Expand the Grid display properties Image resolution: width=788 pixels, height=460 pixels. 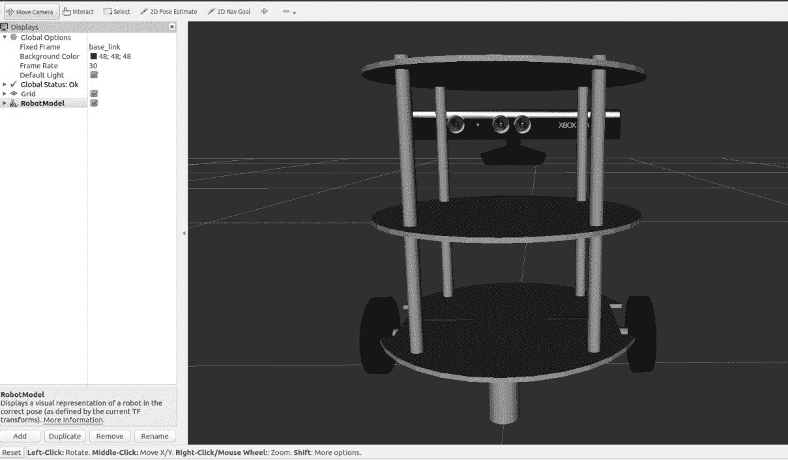[5, 94]
